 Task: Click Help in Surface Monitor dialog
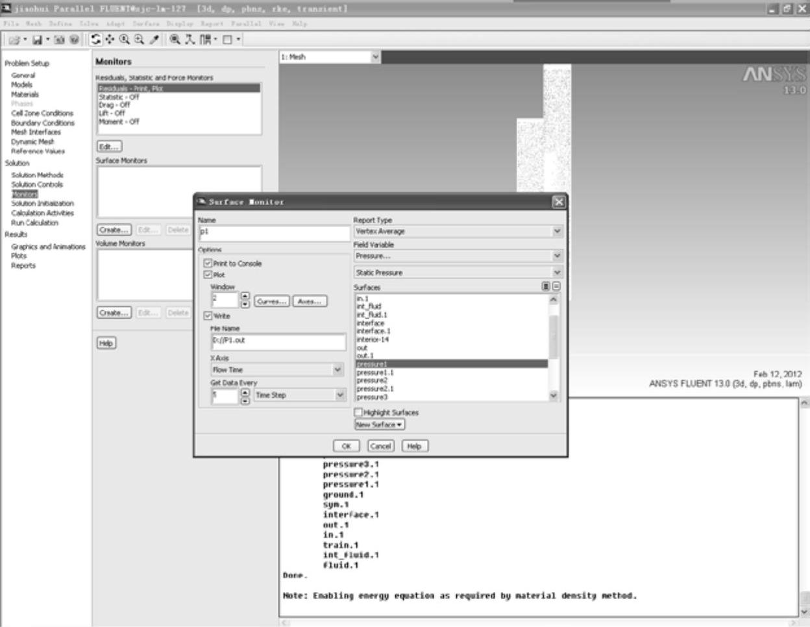[x=414, y=446]
